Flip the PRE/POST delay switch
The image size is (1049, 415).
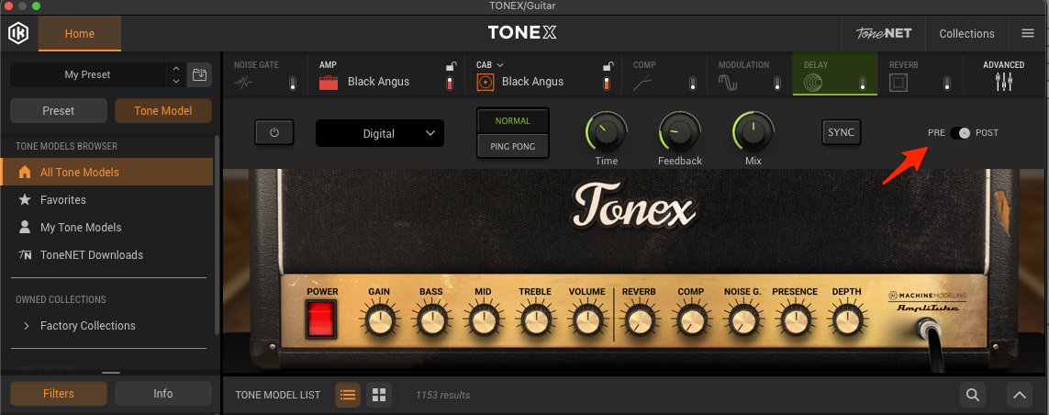pos(960,133)
